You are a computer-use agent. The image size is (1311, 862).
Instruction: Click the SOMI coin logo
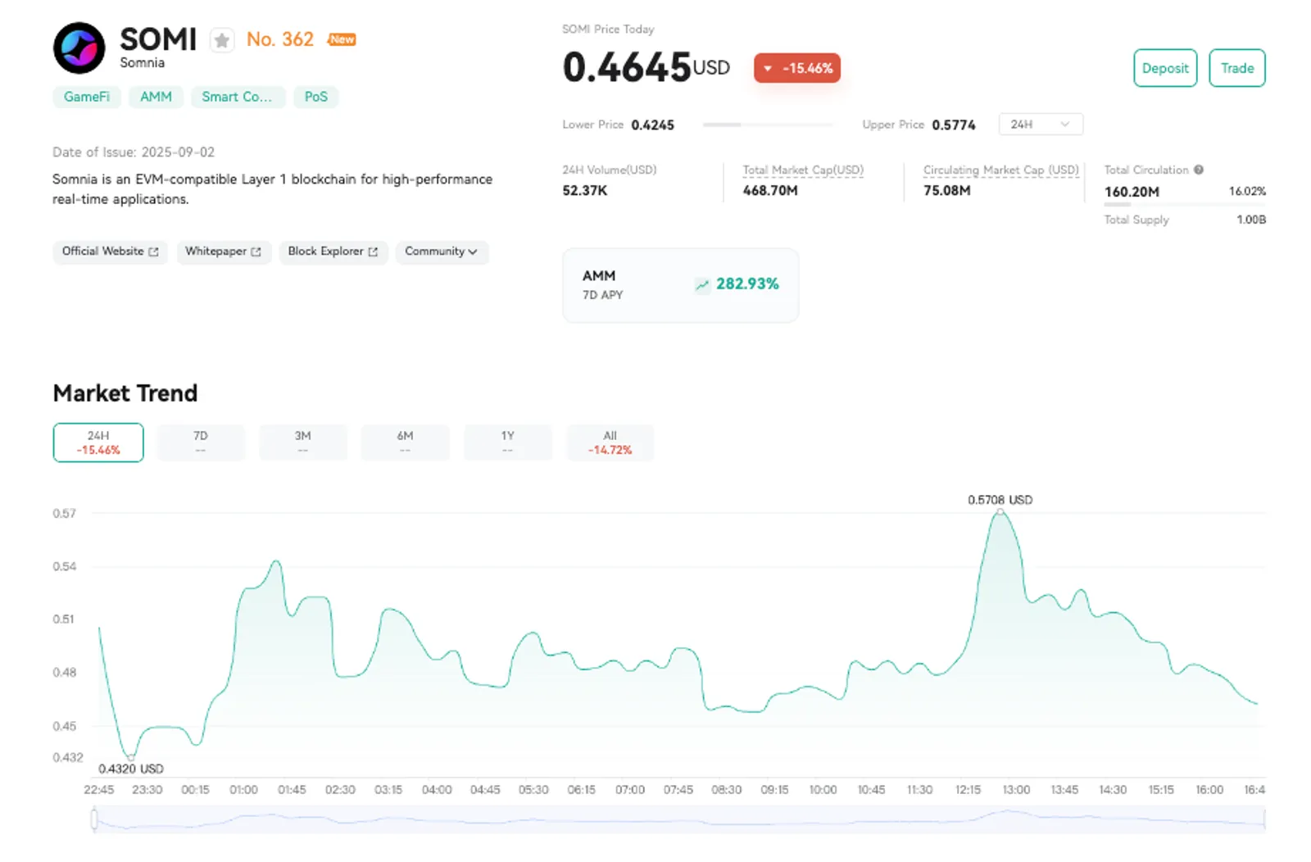click(x=79, y=48)
